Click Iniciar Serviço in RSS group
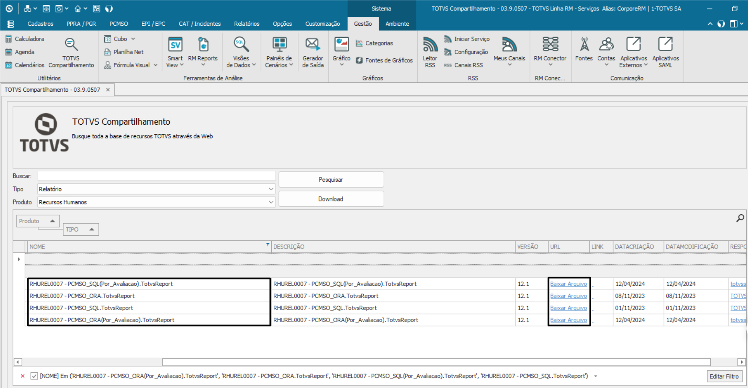The width and height of the screenshot is (748, 388). [467, 39]
